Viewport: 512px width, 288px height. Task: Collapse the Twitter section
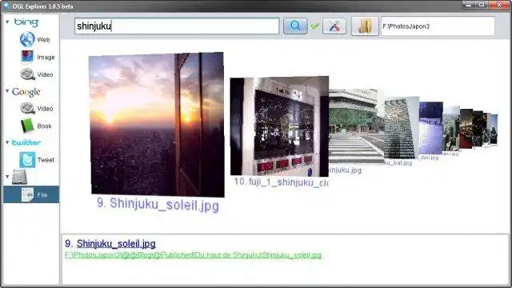7,142
